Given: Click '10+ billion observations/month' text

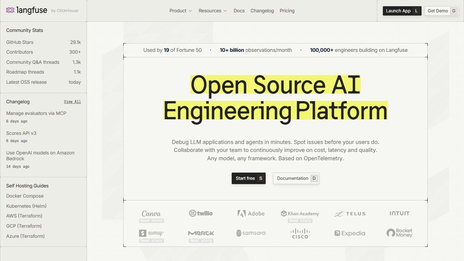Looking at the screenshot, I should (x=256, y=50).
